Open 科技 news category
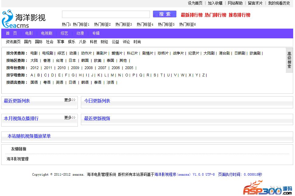 [x=93, y=42]
